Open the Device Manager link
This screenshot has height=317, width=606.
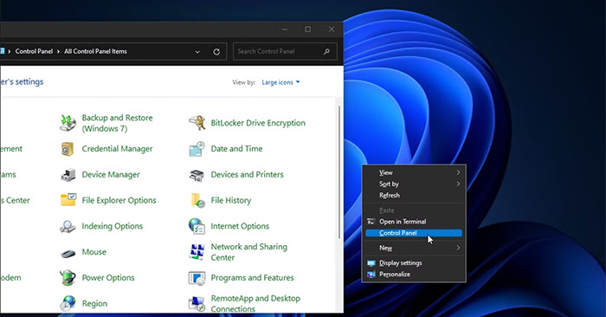click(x=111, y=175)
